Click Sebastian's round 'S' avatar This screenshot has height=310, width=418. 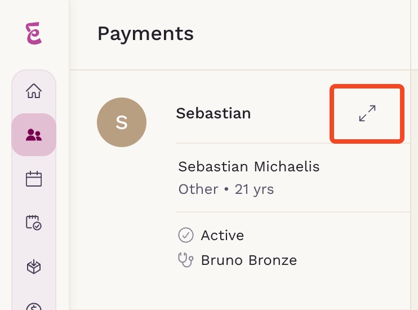122,122
